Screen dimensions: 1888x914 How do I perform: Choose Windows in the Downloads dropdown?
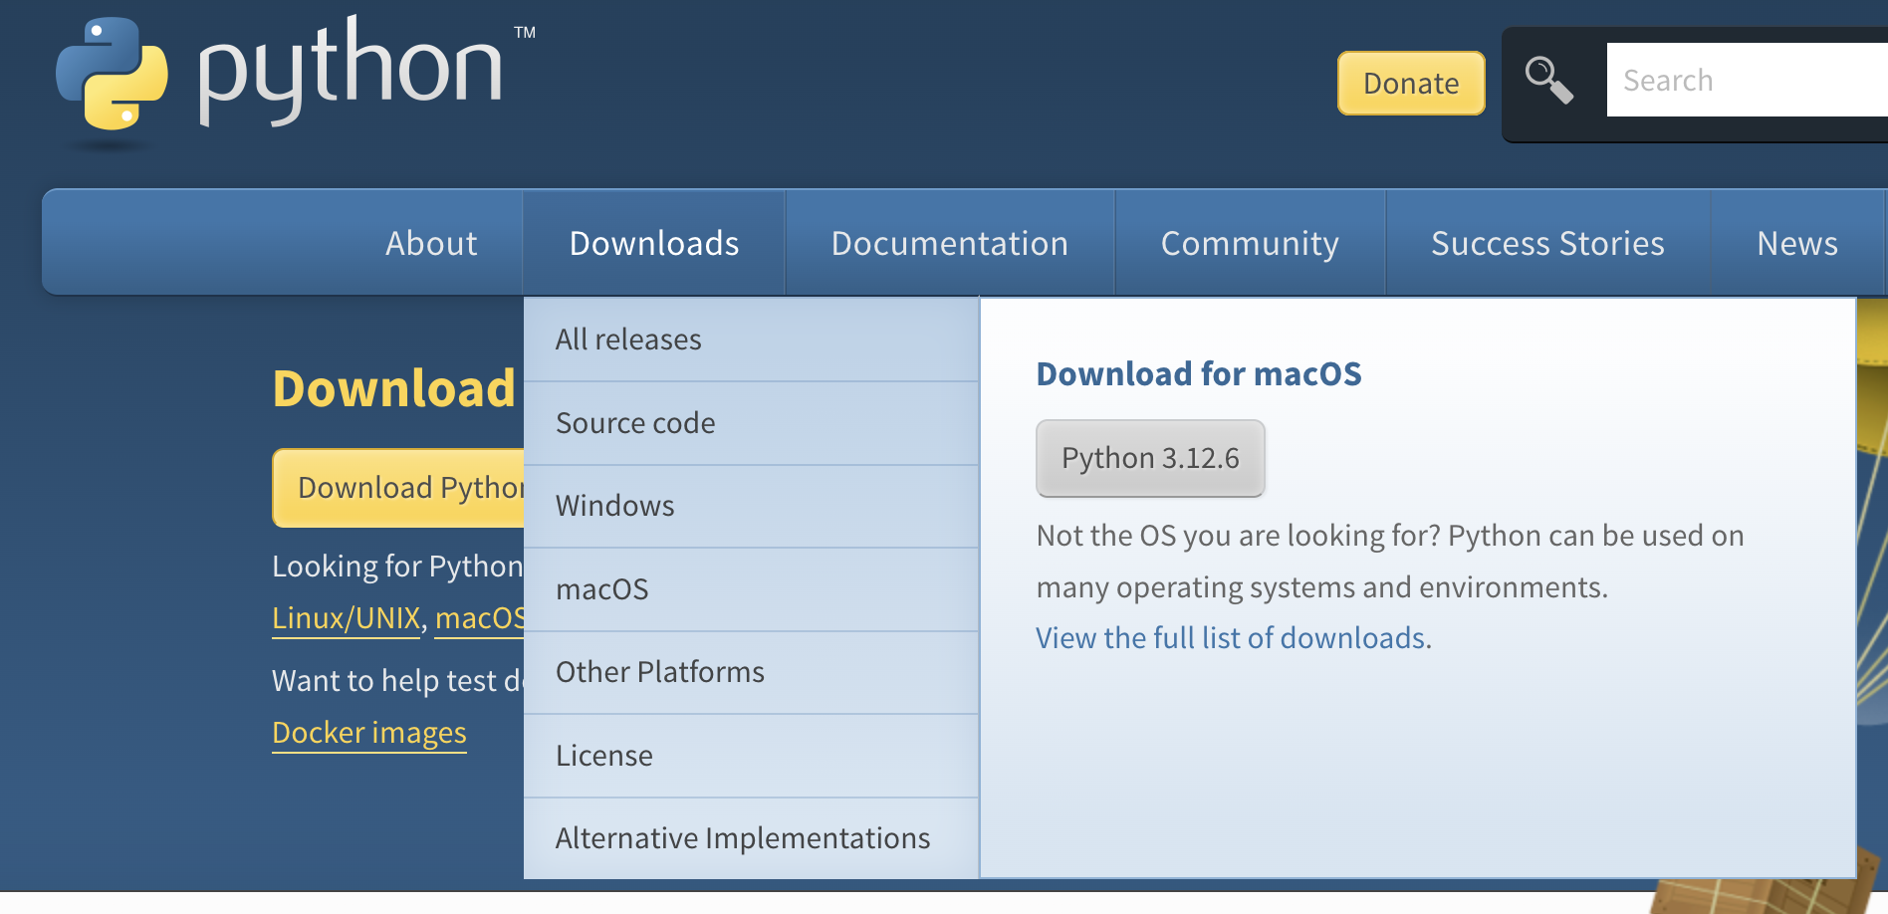[751, 506]
